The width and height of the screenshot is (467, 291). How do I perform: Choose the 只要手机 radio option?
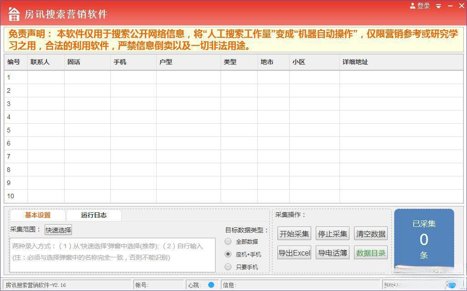tap(228, 267)
